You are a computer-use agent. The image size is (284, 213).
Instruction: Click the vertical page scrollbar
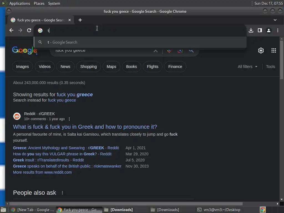coord(282,60)
